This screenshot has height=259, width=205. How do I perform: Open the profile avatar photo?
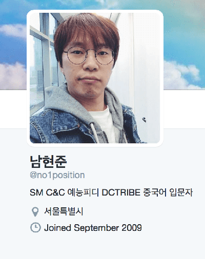click(95, 78)
